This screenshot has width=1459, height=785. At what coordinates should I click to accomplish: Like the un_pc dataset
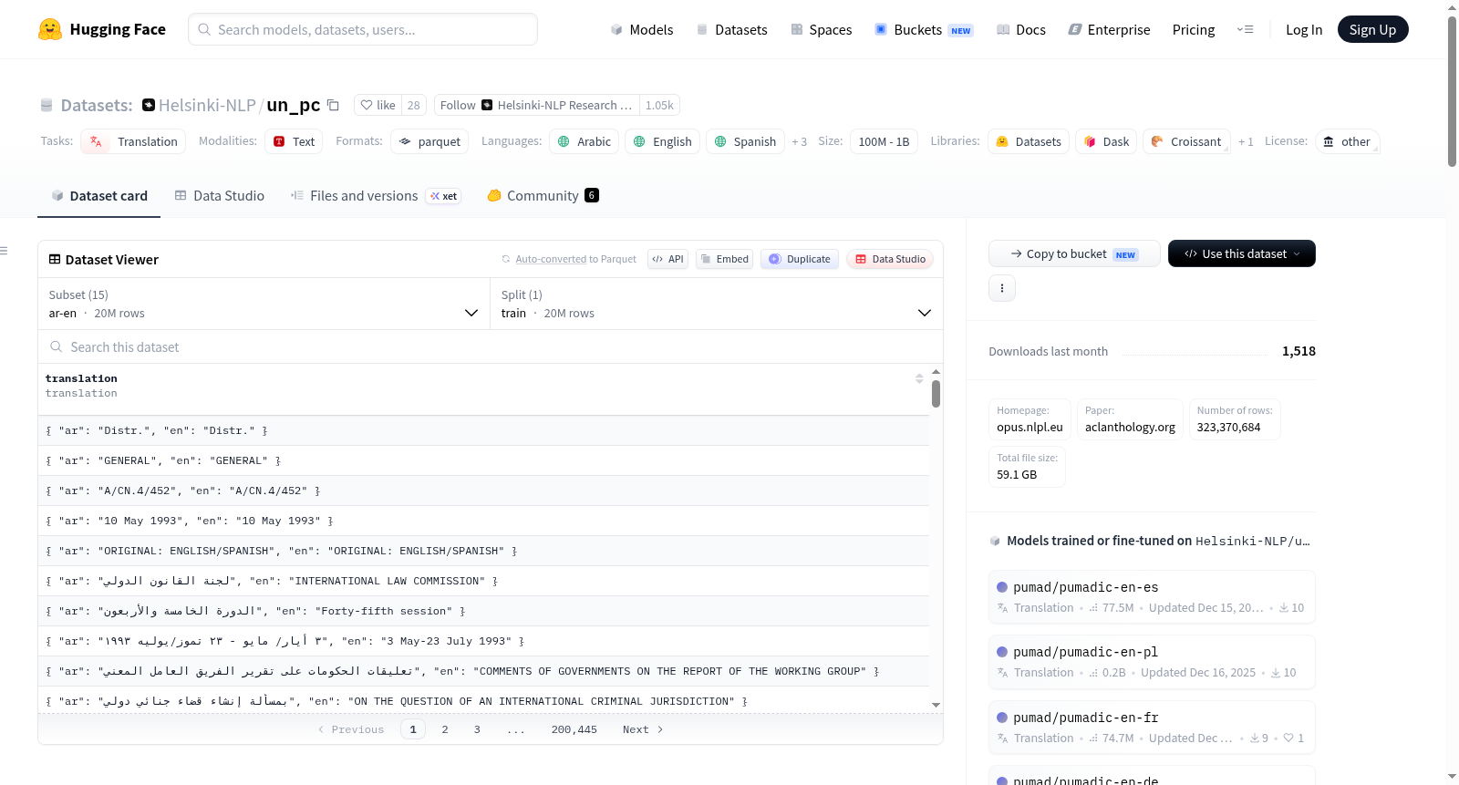coord(378,106)
